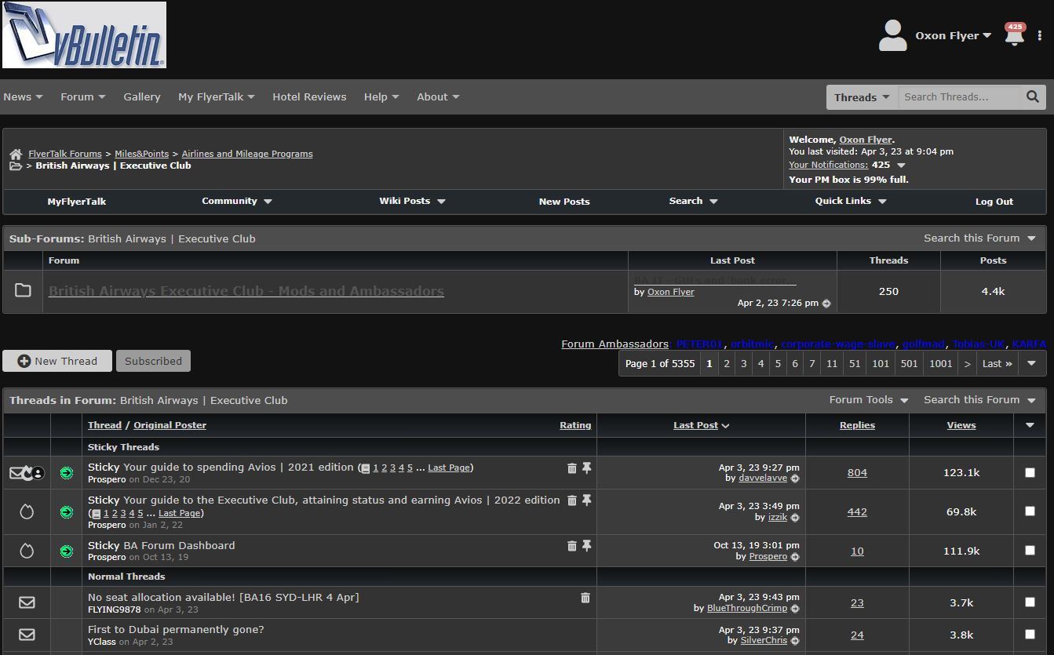1054x655 pixels.
Task: Click the pin icon on Avios 2021 sticky
Action: (586, 468)
